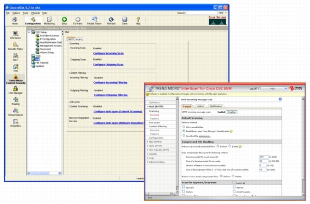Open the Properties sidebar section

pos(16,123)
